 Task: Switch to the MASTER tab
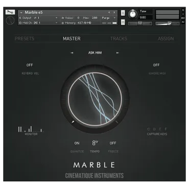coord(72,39)
